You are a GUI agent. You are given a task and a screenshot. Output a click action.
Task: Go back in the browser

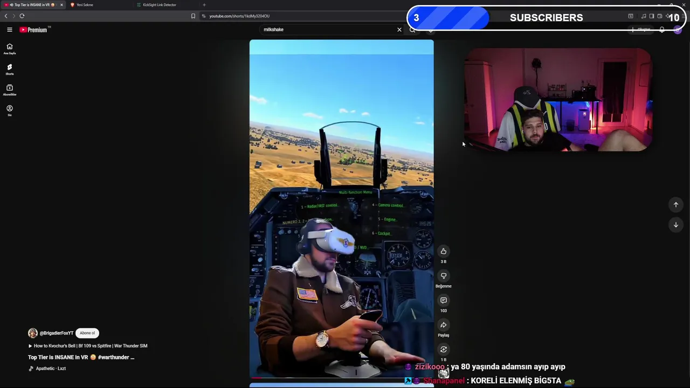(6, 16)
